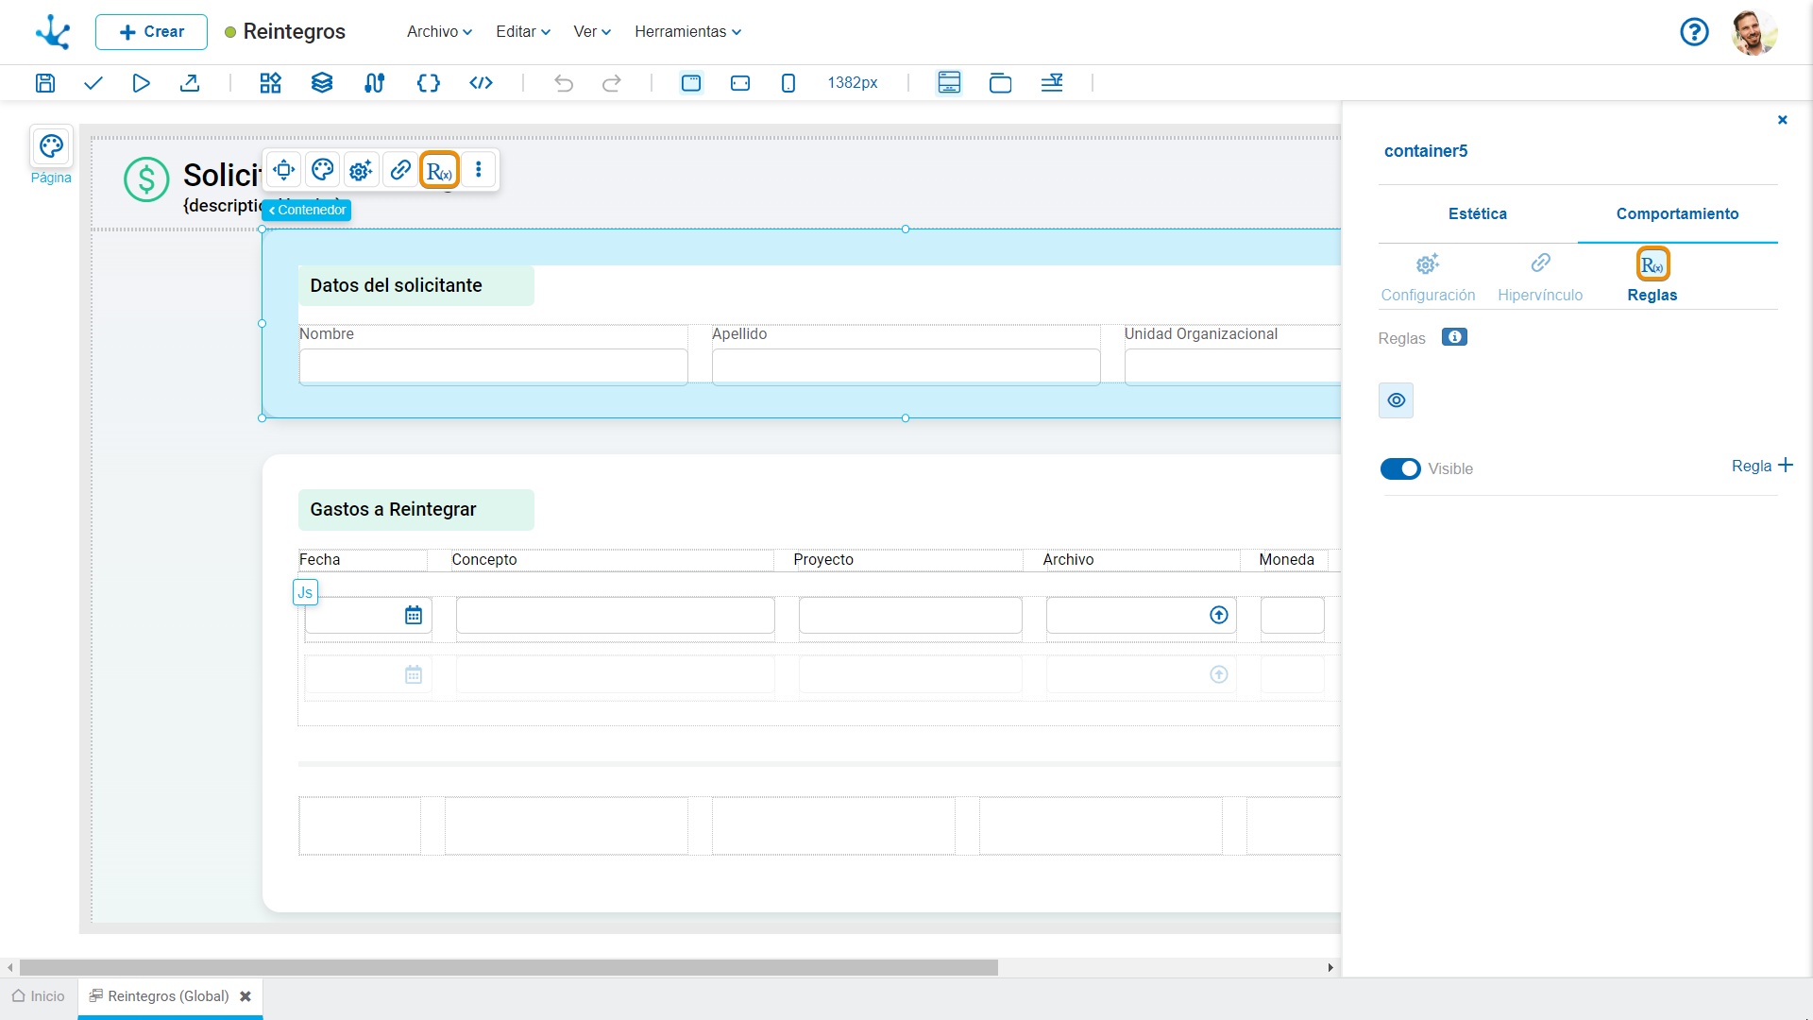Click the publish export icon
Screen dimensions: 1813x1020
(x=190, y=83)
